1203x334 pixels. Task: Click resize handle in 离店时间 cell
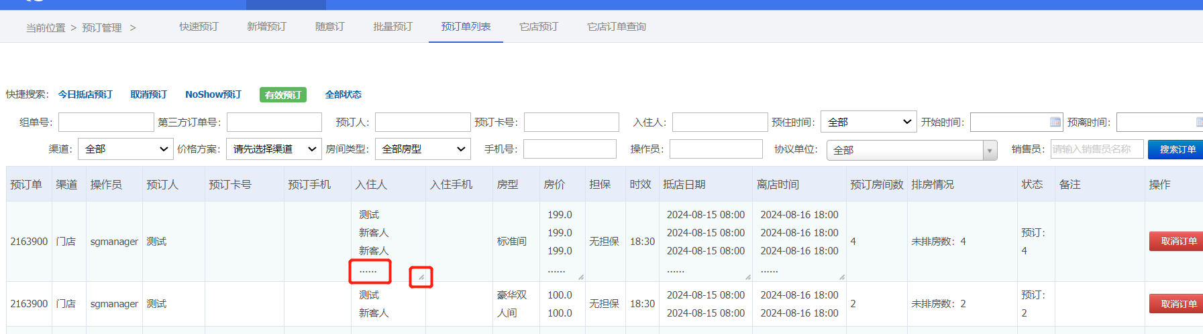pos(842,276)
